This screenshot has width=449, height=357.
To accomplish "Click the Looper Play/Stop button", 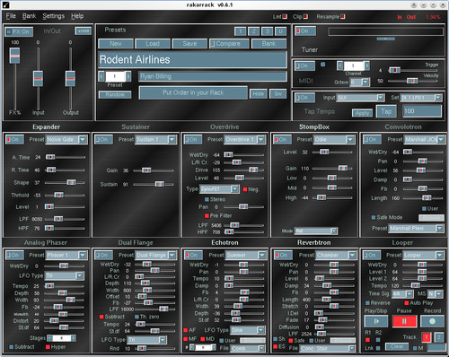I will (x=376, y=321).
